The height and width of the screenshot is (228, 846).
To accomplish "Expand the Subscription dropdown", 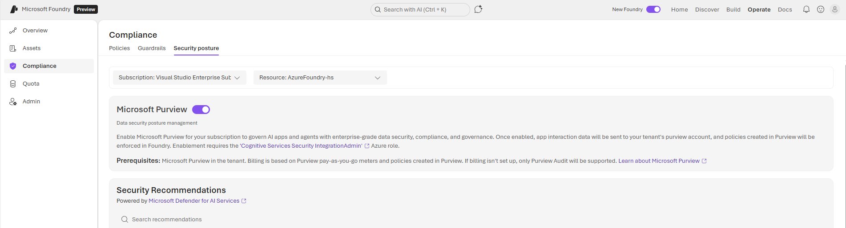I will pyautogui.click(x=179, y=78).
